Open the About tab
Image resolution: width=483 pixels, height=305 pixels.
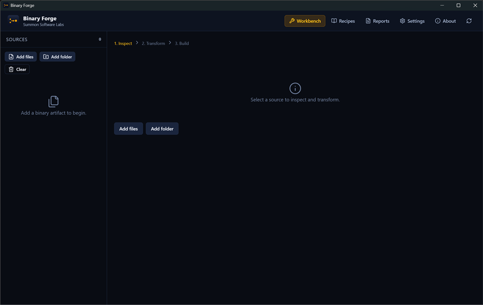(445, 21)
